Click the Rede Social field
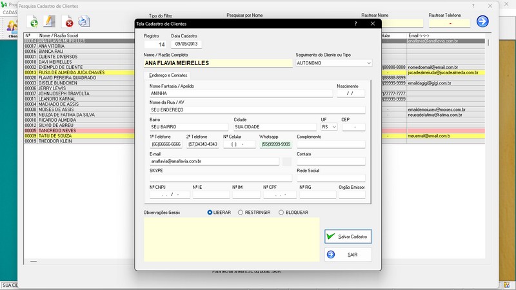This screenshot has width=516, height=290. 331,178
